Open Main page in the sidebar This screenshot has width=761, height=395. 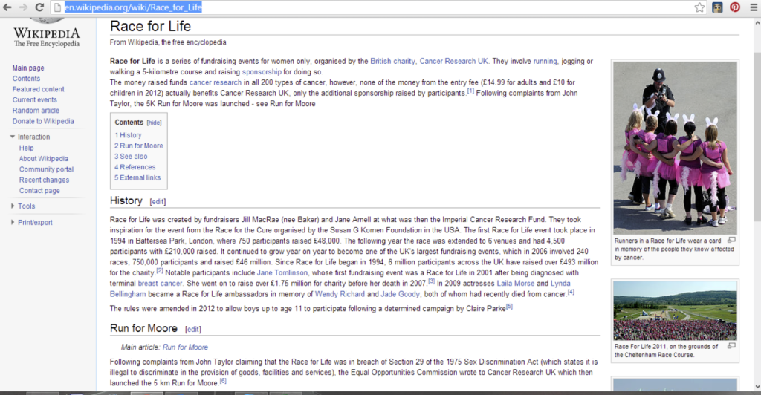pos(28,68)
